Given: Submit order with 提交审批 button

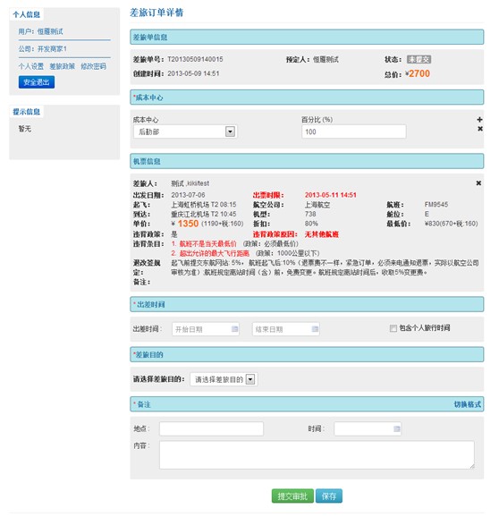Looking at the screenshot, I should 292,496.
